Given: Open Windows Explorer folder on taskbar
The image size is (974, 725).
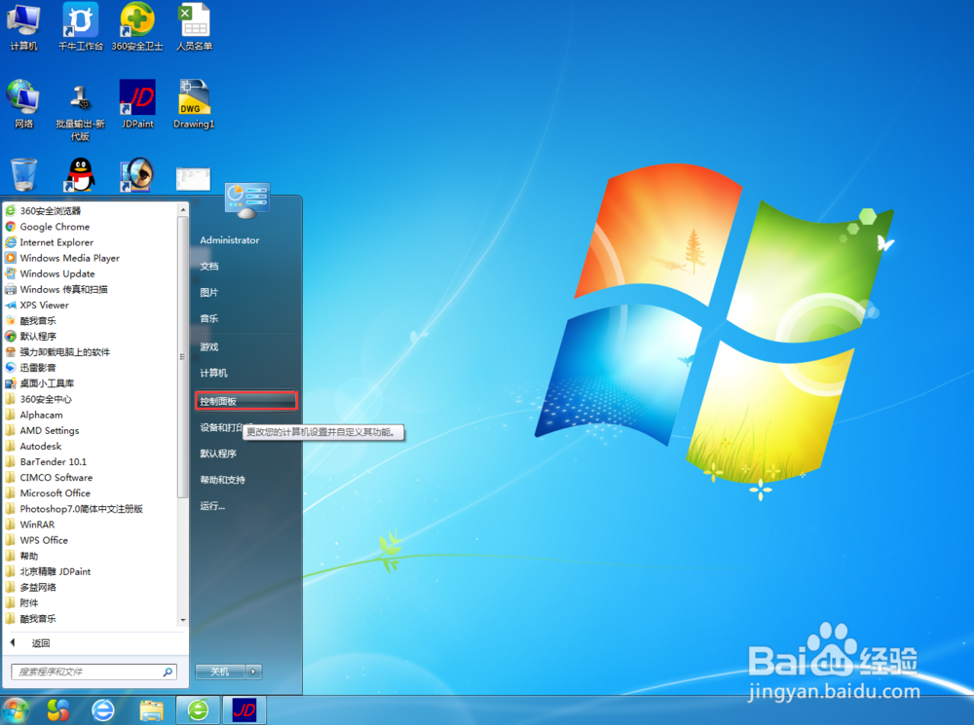Looking at the screenshot, I should click(x=151, y=710).
